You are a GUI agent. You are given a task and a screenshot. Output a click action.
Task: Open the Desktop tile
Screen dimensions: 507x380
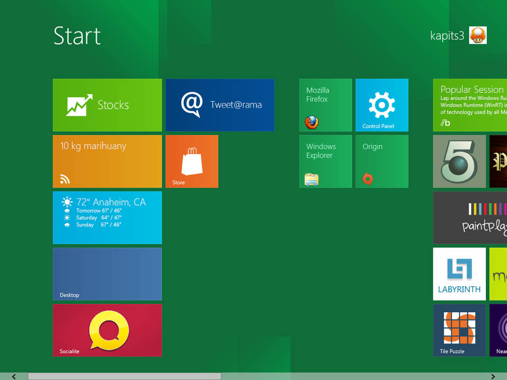tap(108, 274)
